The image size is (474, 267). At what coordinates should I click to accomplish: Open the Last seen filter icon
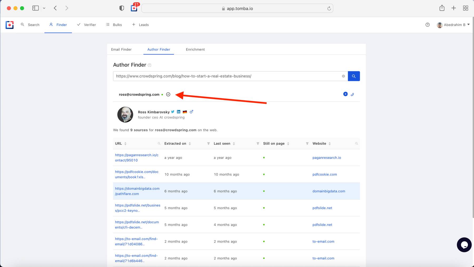tap(258, 144)
